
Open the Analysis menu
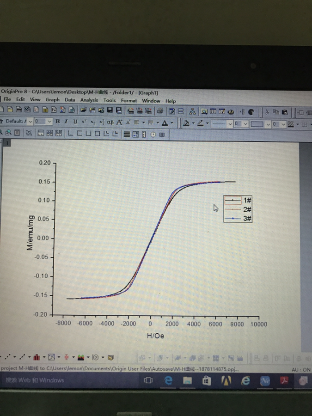point(89,100)
